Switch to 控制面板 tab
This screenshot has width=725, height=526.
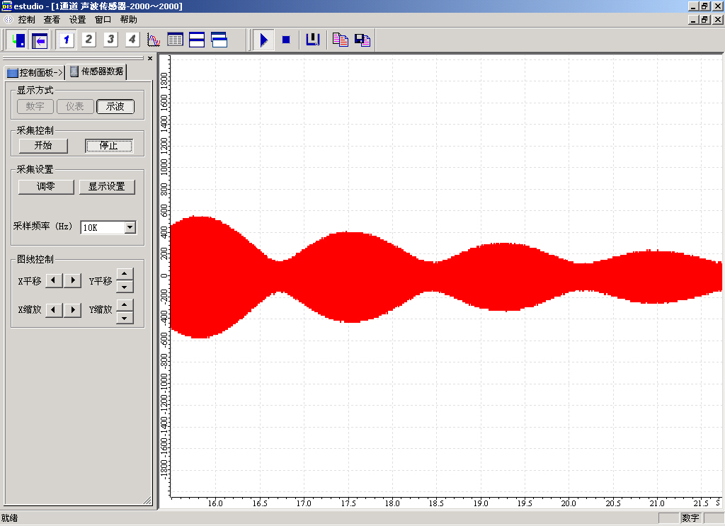34,72
